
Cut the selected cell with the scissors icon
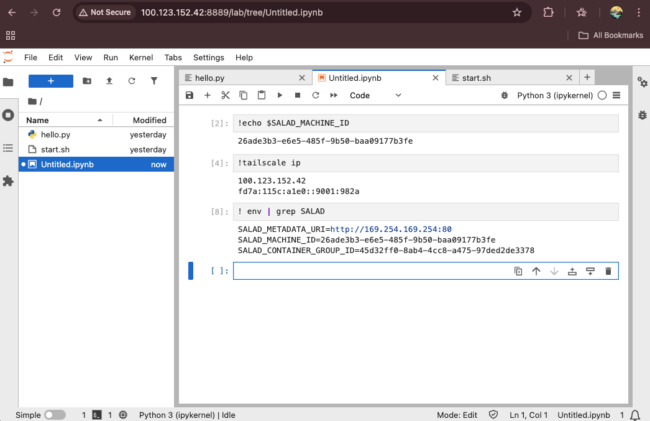[x=226, y=95]
